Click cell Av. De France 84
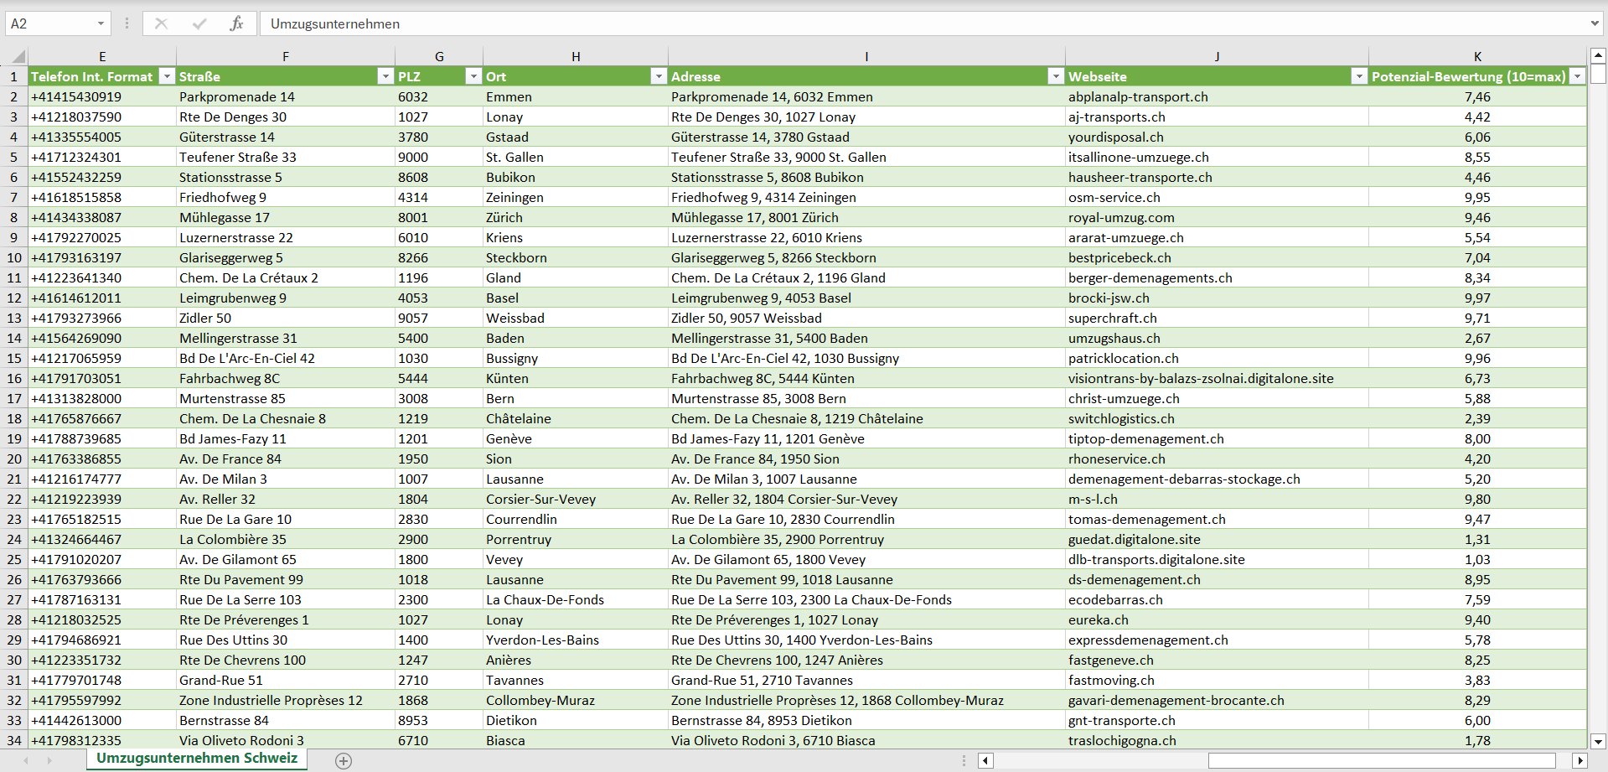This screenshot has width=1608, height=772. 286,459
